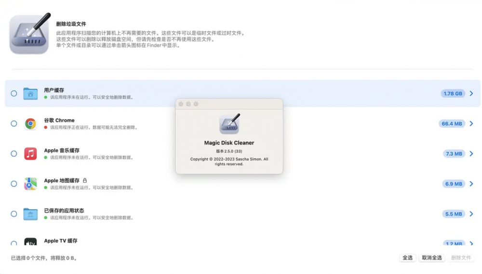Open the Apple 地图缓存 row arrow
Viewport: 482px width, 274px height.
(471, 184)
